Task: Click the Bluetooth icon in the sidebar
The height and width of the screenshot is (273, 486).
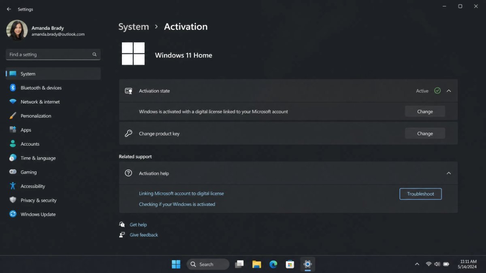Action: pyautogui.click(x=13, y=88)
